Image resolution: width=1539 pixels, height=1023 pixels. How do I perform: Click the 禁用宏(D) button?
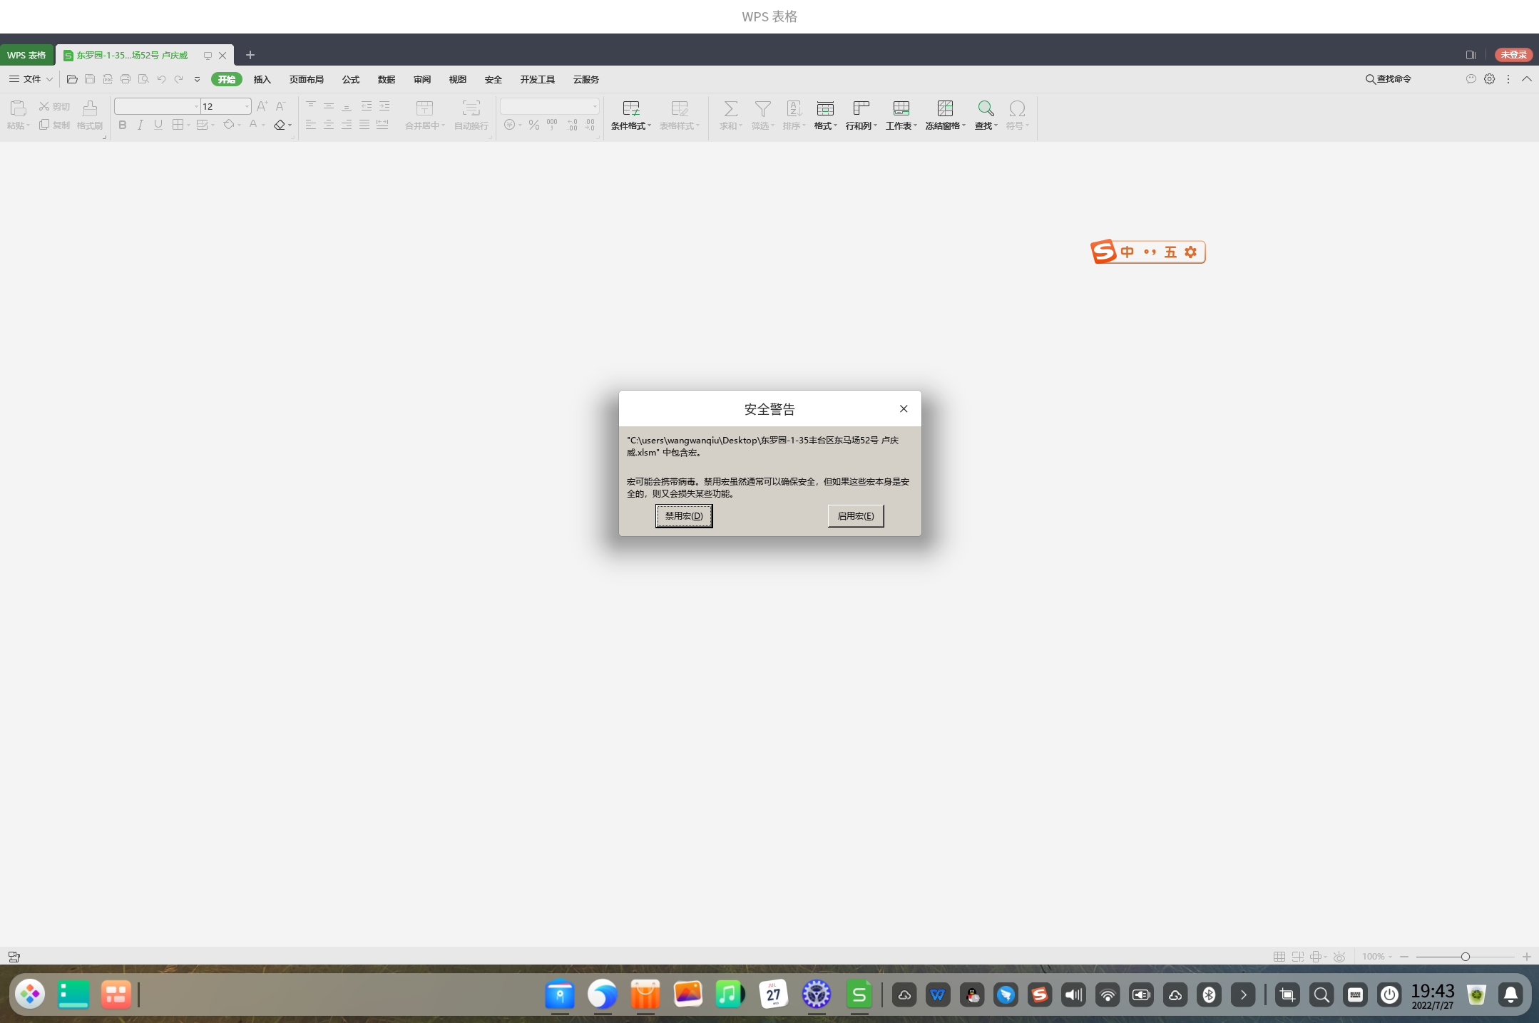click(683, 515)
